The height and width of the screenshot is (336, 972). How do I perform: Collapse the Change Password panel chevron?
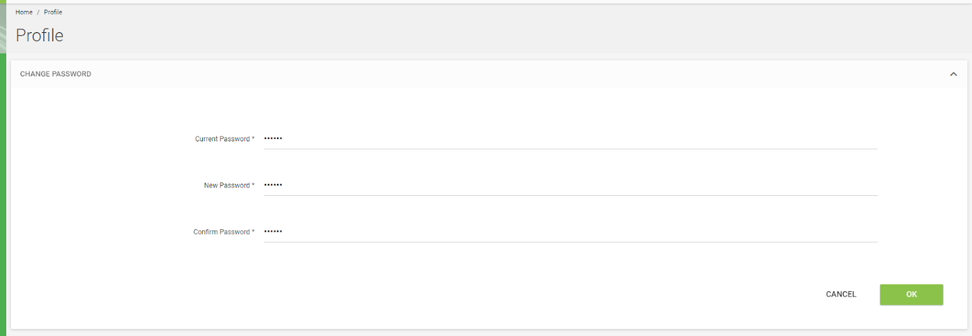(x=953, y=74)
